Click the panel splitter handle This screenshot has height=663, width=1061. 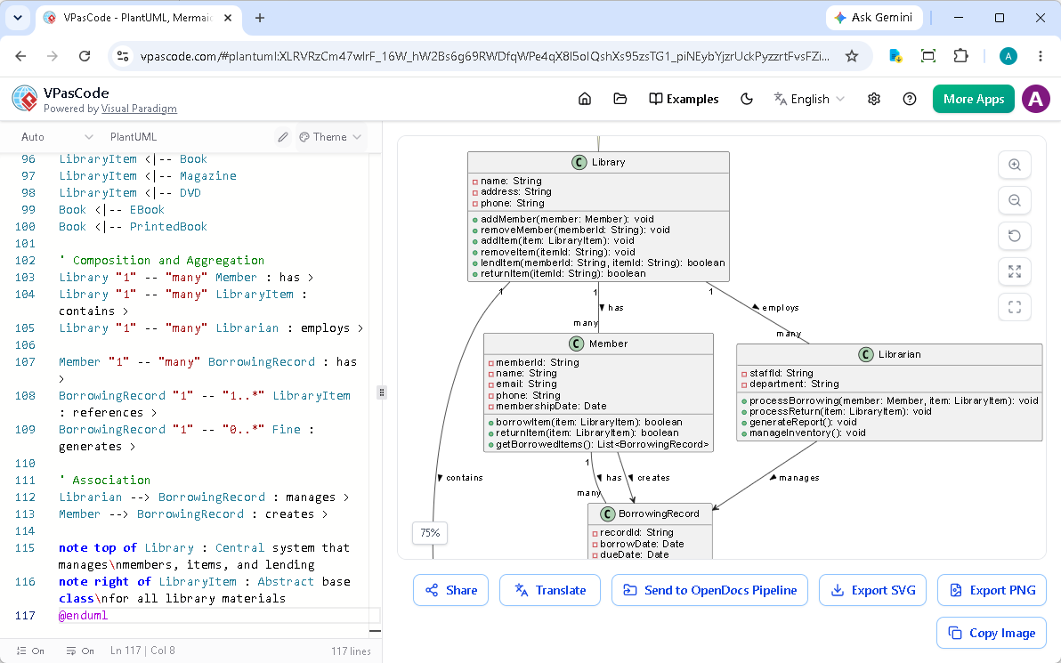(x=382, y=392)
